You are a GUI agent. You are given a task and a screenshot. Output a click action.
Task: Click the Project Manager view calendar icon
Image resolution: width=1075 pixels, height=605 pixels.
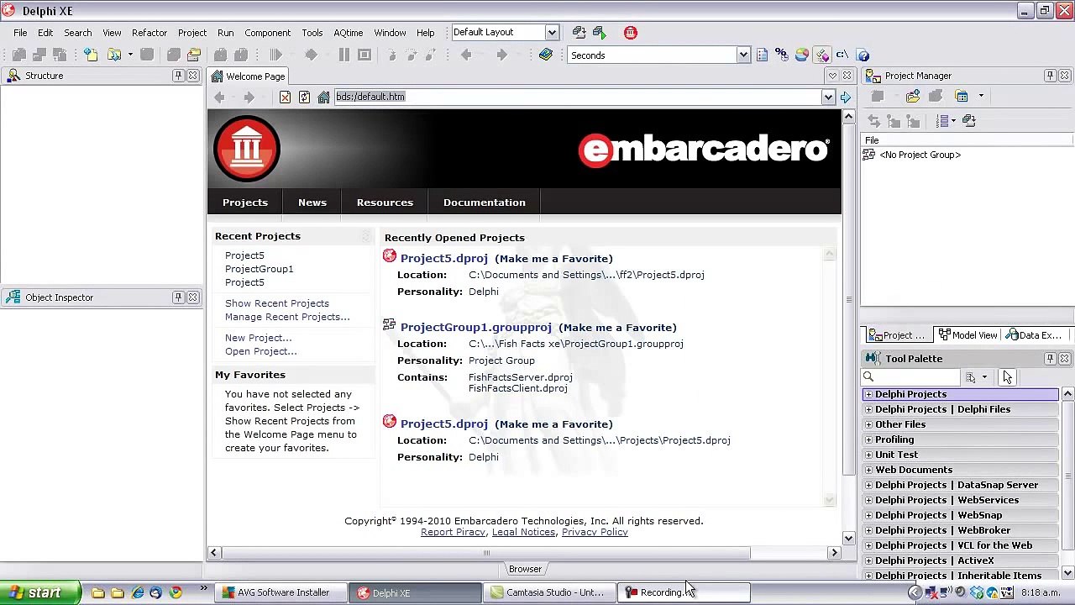(x=962, y=96)
